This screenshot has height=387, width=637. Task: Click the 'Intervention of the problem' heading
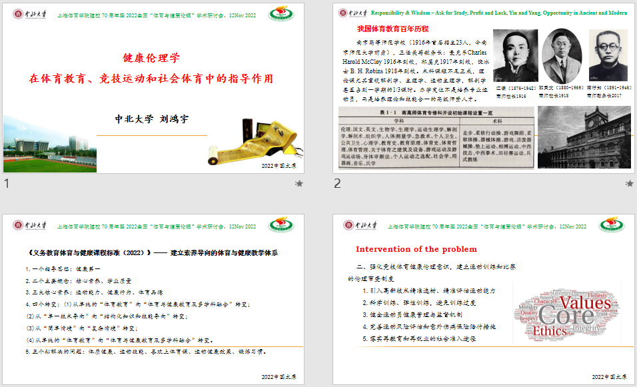point(416,249)
